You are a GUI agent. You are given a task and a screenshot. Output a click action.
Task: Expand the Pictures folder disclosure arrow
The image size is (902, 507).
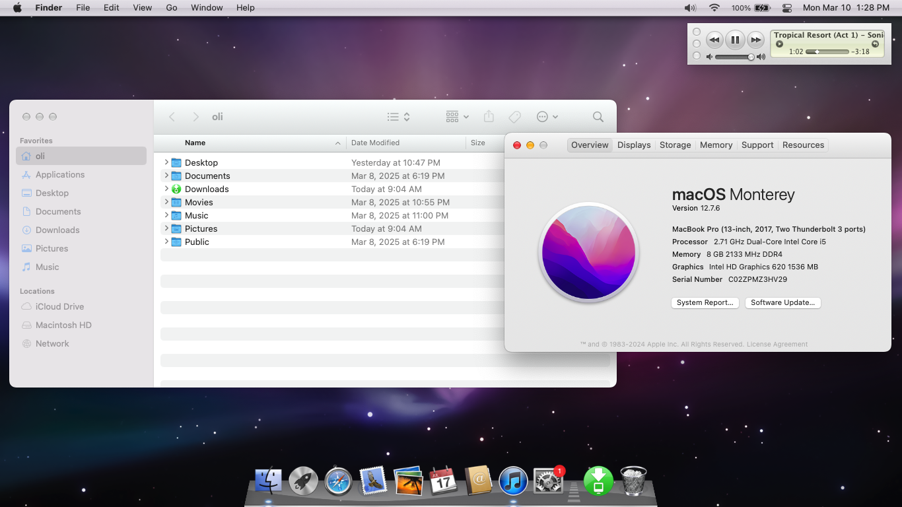click(x=166, y=228)
